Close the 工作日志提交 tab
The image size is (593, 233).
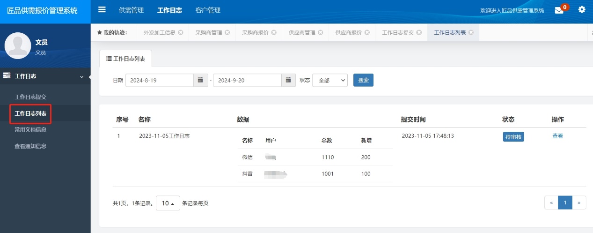[x=419, y=32]
